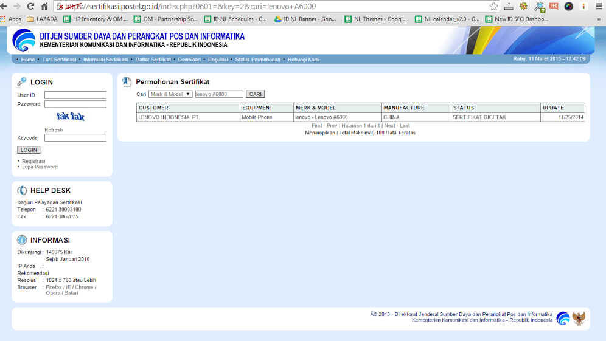Expand the bookmarks overflow chevron
The height and width of the screenshot is (341, 606).
click(x=599, y=19)
